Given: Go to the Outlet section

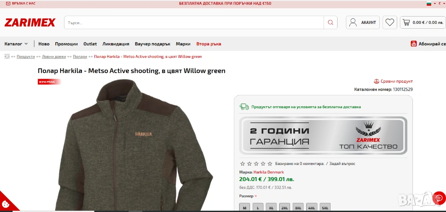Looking at the screenshot, I should [x=90, y=44].
